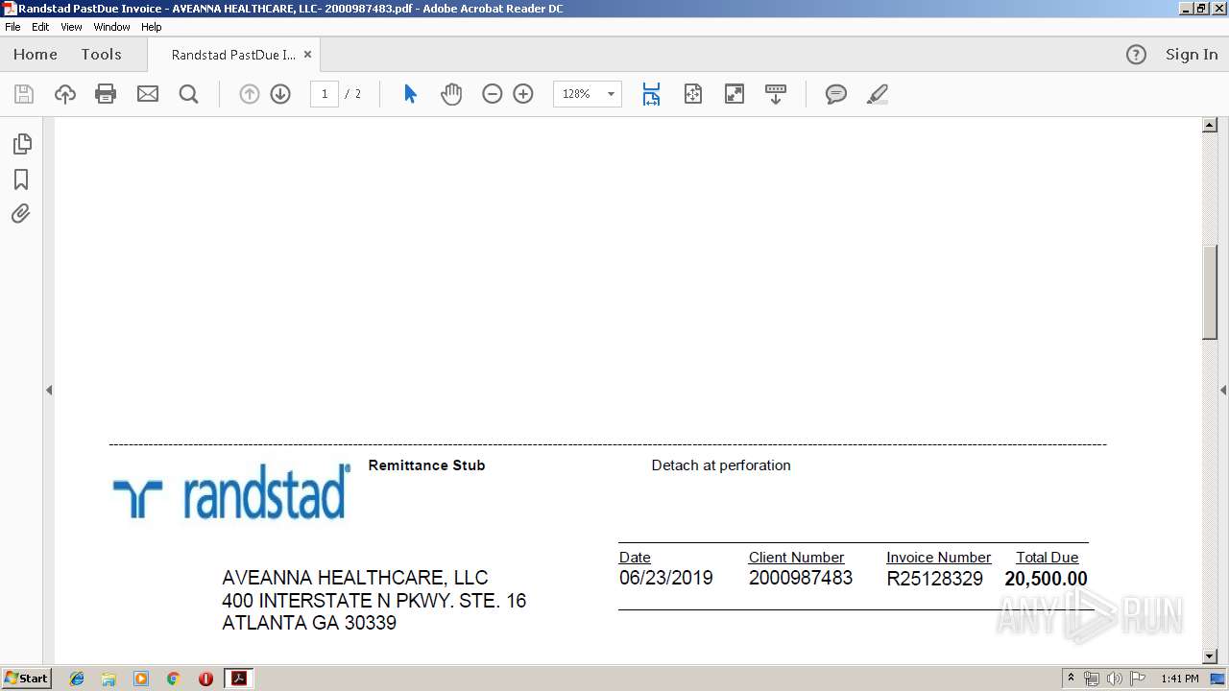Close the Randstad PastDue document tab
This screenshot has width=1229, height=691.
pyautogui.click(x=307, y=55)
